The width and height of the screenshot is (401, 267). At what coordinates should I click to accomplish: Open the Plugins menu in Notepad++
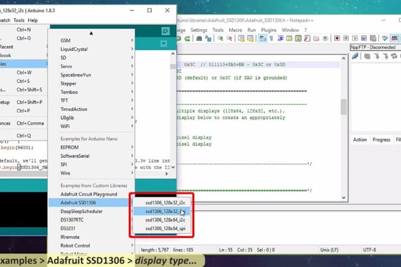pos(269,30)
